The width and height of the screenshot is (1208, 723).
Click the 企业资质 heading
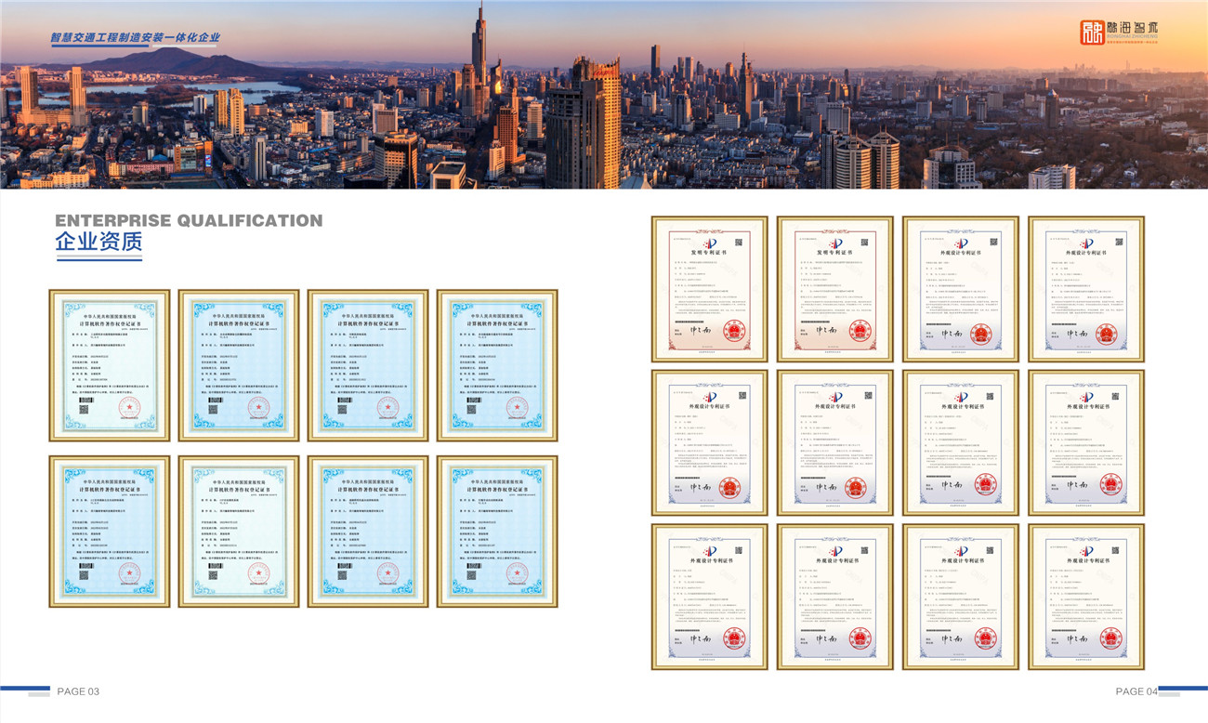click(x=98, y=243)
